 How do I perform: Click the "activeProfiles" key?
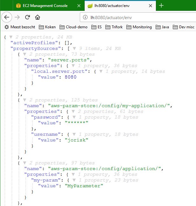pos(34,43)
